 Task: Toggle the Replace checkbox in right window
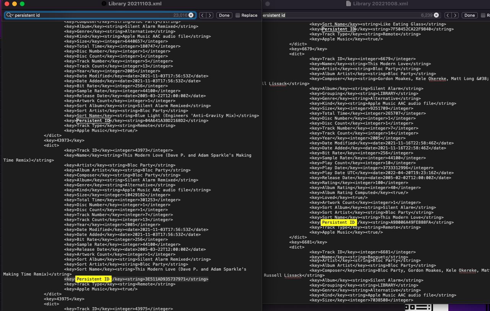tap(483, 15)
